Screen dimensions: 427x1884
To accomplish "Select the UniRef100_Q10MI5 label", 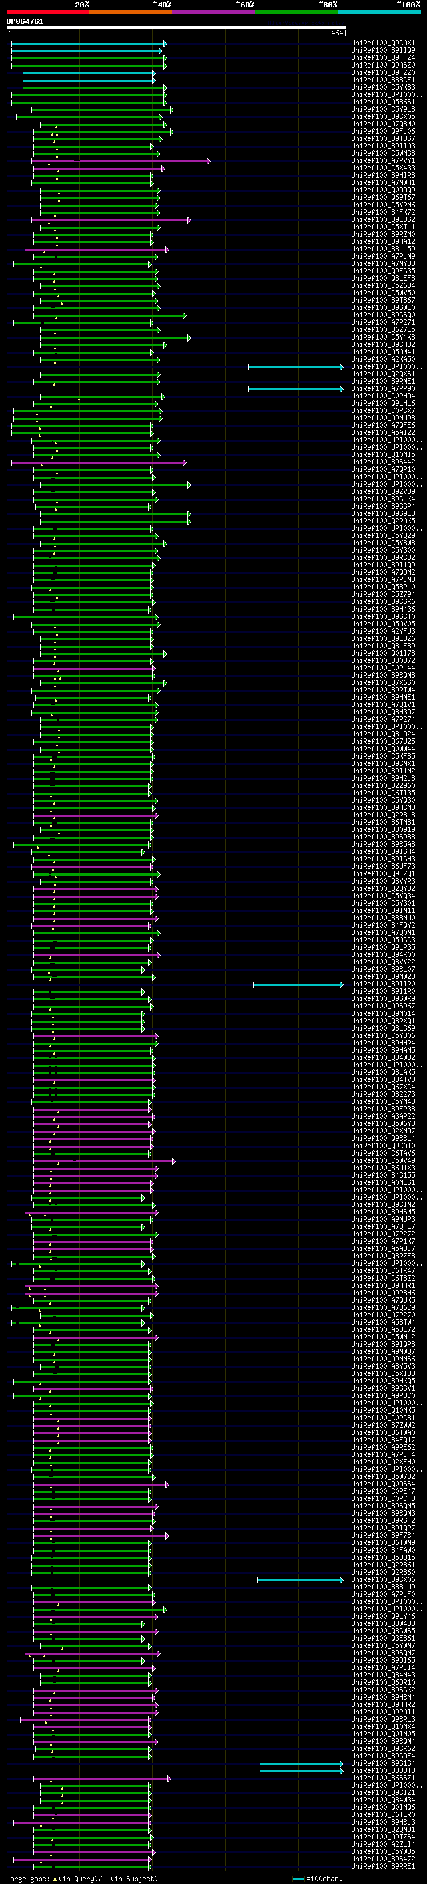I will (x=382, y=455).
